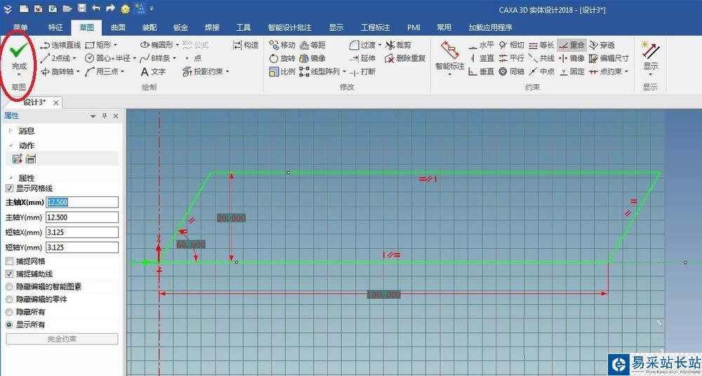Viewport: 702px width, 376px height.
Task: Select the 点 point drawing tool
Action: coord(194,58)
